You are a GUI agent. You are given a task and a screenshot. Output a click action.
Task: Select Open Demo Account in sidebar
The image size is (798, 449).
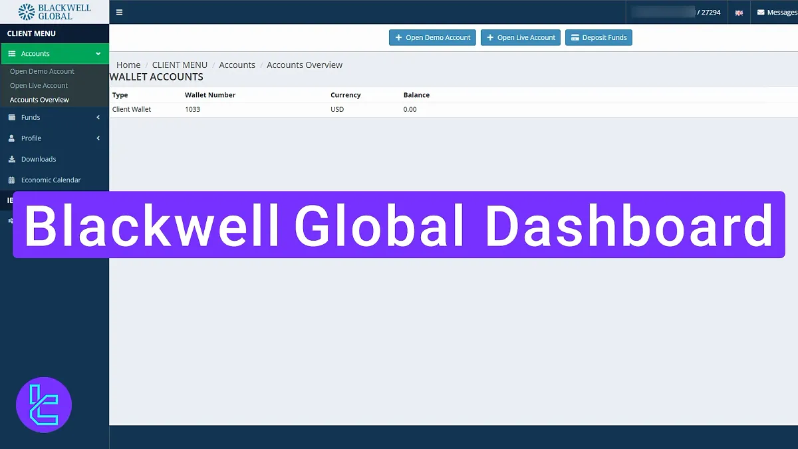42,71
